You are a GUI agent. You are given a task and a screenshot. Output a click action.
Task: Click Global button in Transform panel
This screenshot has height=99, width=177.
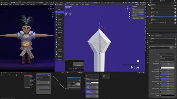pyautogui.click(x=135, y=14)
